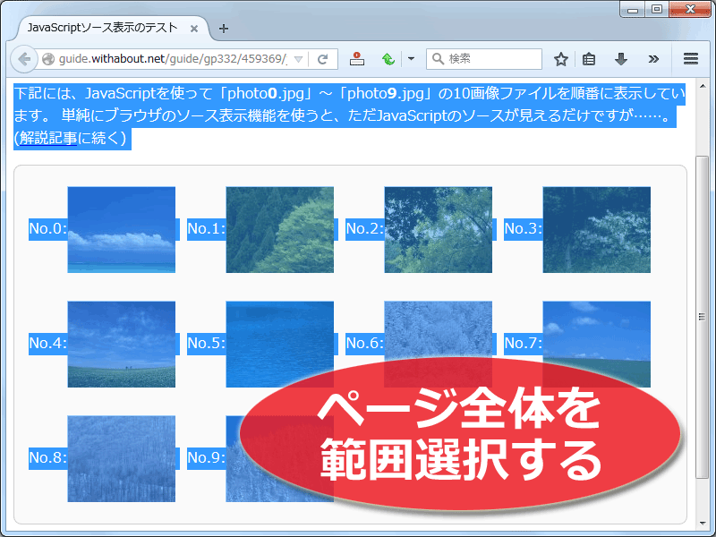
Task: Click the red-badged extension icon in toolbar
Action: [356, 59]
